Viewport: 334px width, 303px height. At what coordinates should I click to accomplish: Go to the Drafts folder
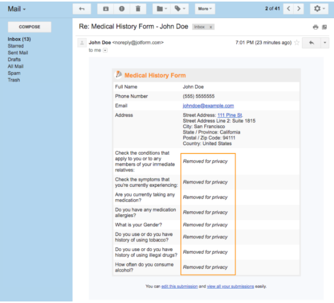point(14,59)
